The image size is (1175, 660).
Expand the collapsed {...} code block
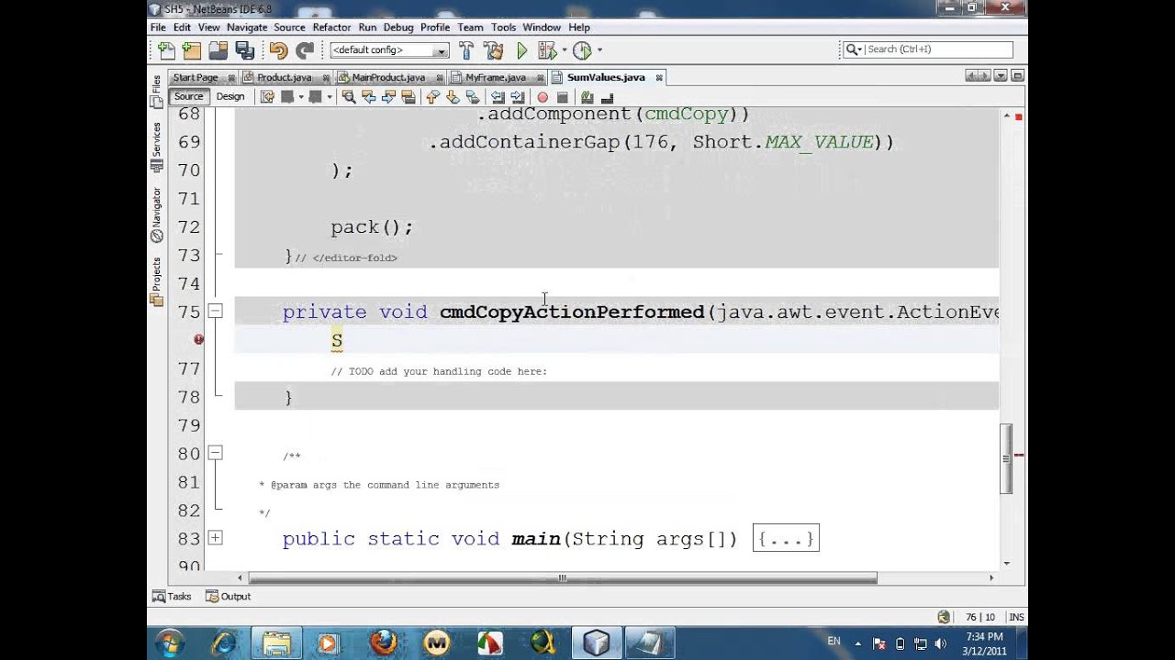(x=786, y=538)
